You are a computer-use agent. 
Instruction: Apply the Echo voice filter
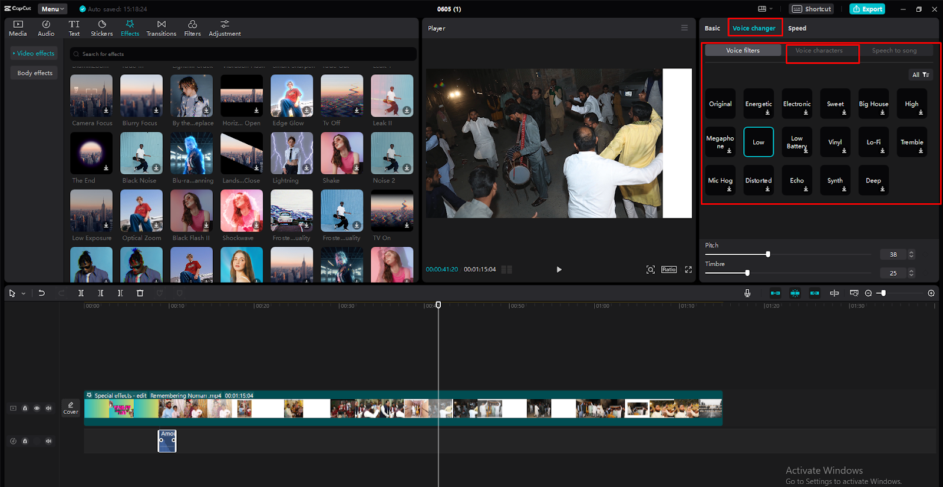click(x=797, y=180)
